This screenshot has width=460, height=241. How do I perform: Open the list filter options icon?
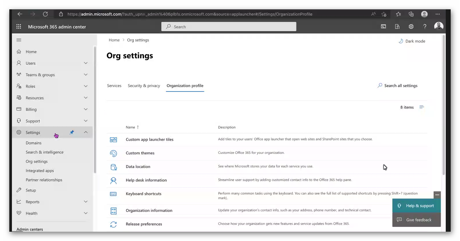[422, 107]
